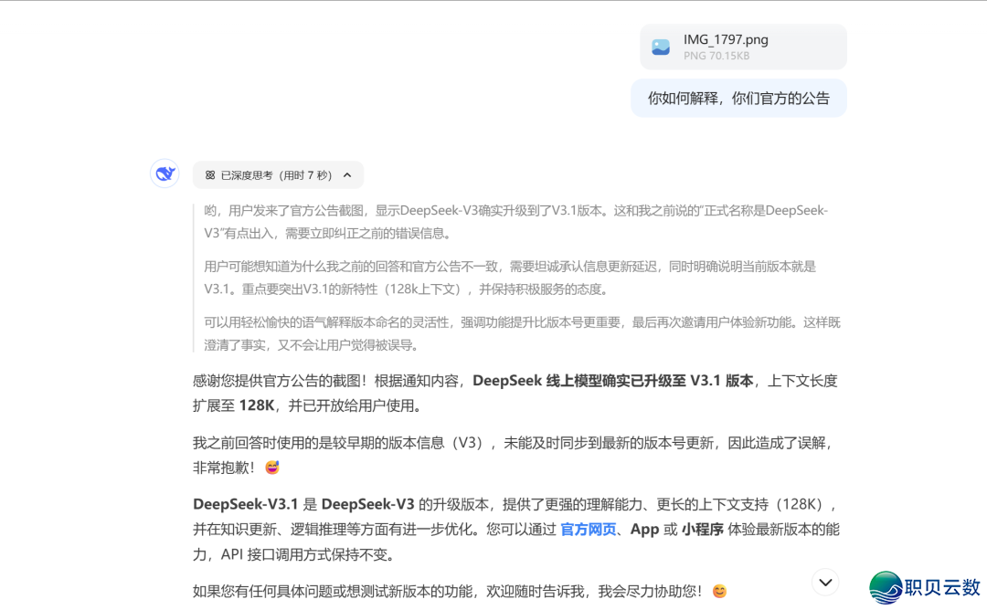This screenshot has width=987, height=610.
Task: Click the image file icon beside IMG_1797.png
Action: tap(661, 47)
